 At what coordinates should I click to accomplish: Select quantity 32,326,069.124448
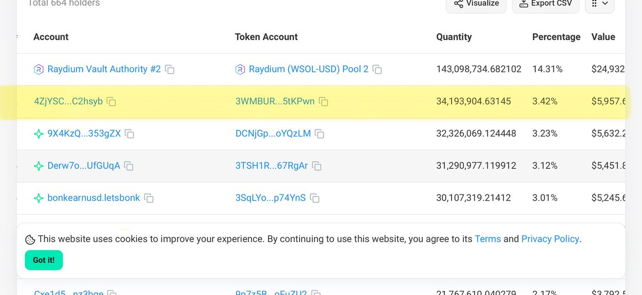pyautogui.click(x=476, y=134)
